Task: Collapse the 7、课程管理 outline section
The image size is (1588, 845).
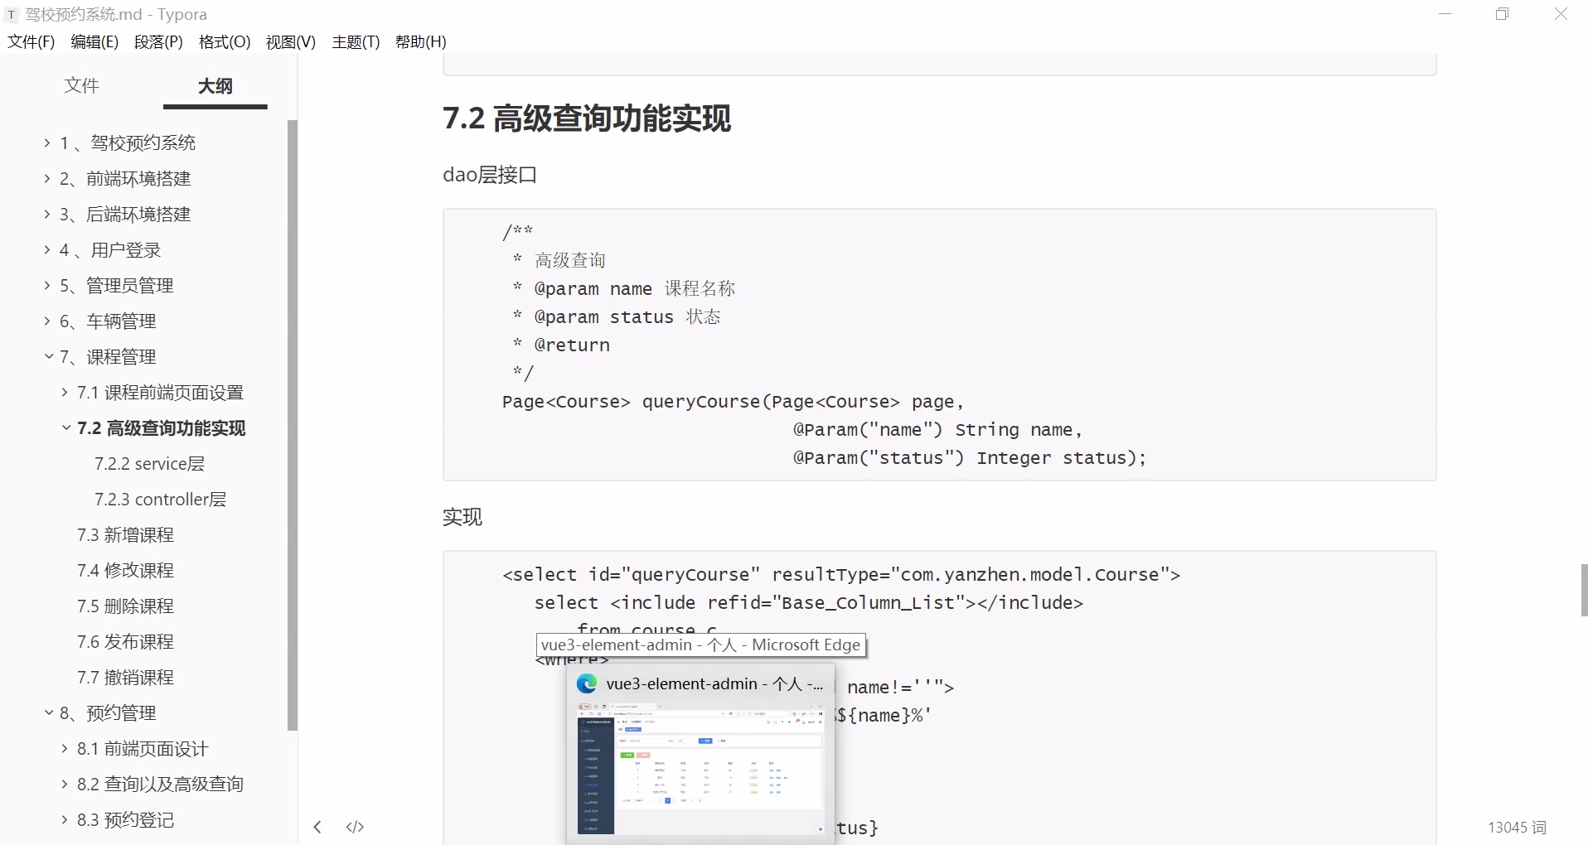Action: [49, 357]
